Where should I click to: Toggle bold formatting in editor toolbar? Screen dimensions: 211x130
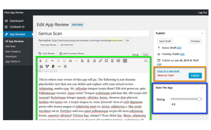tap(40, 61)
